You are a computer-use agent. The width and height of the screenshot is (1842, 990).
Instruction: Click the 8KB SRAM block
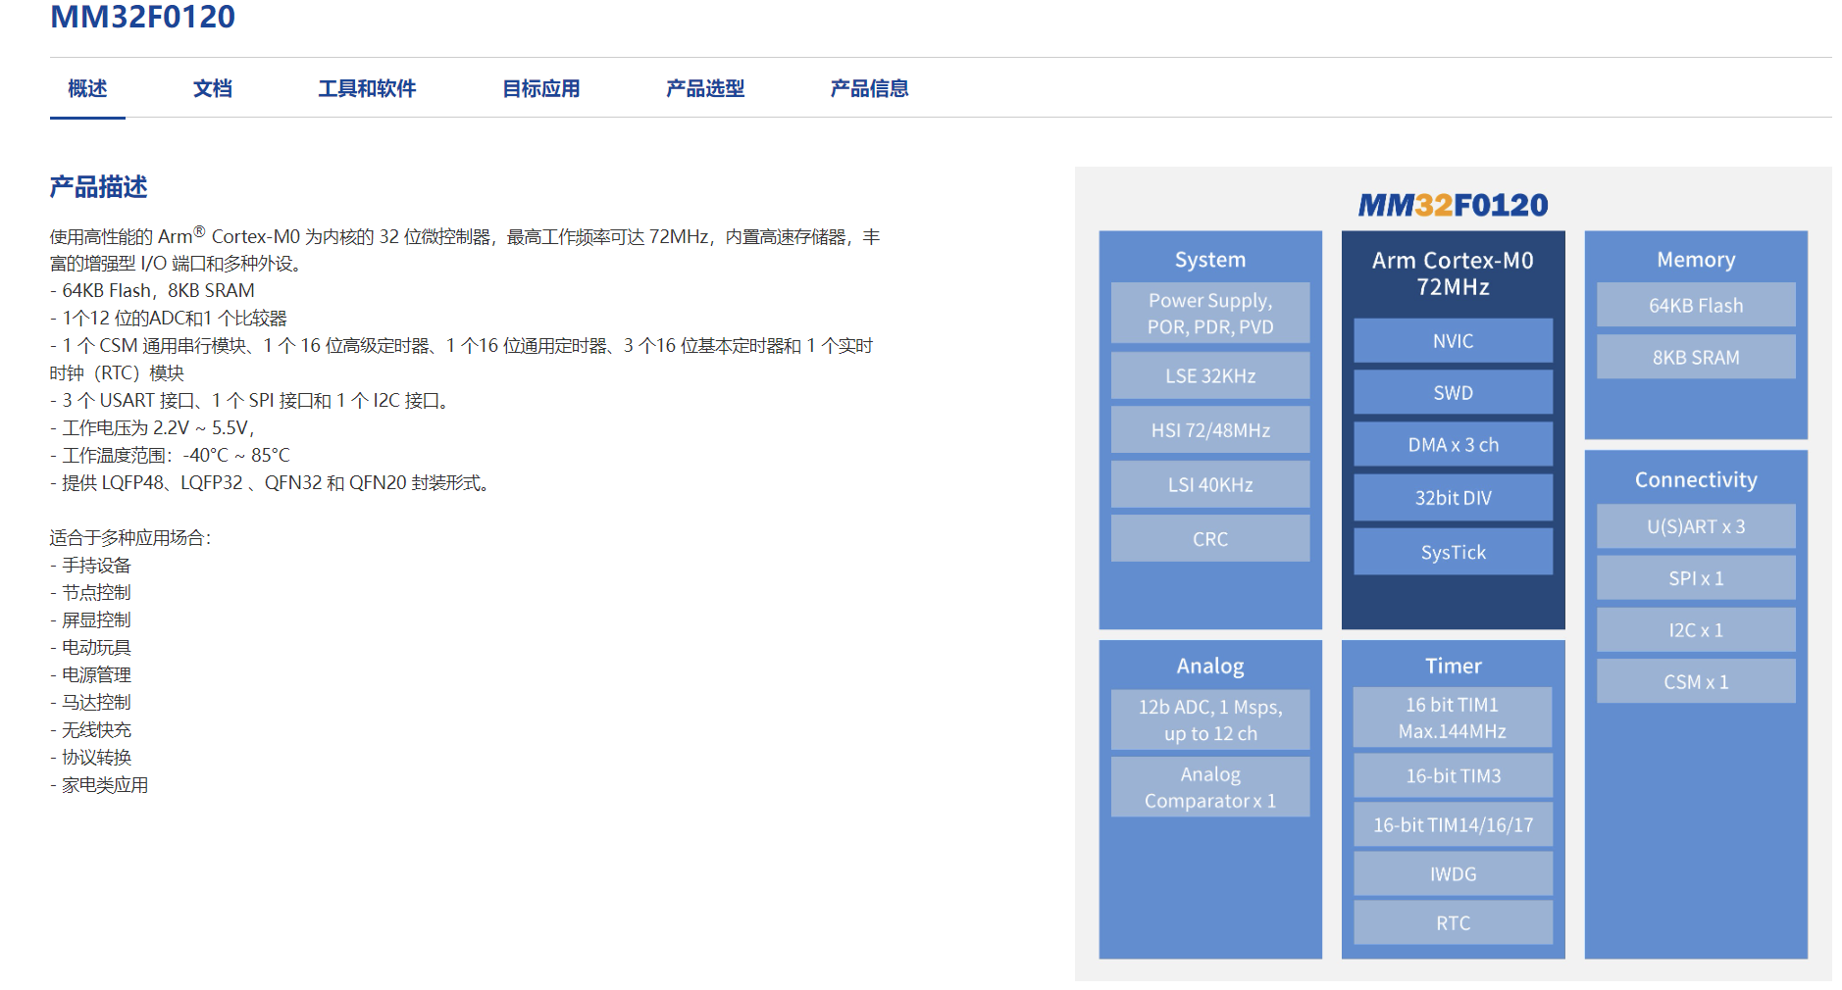pos(1695,358)
